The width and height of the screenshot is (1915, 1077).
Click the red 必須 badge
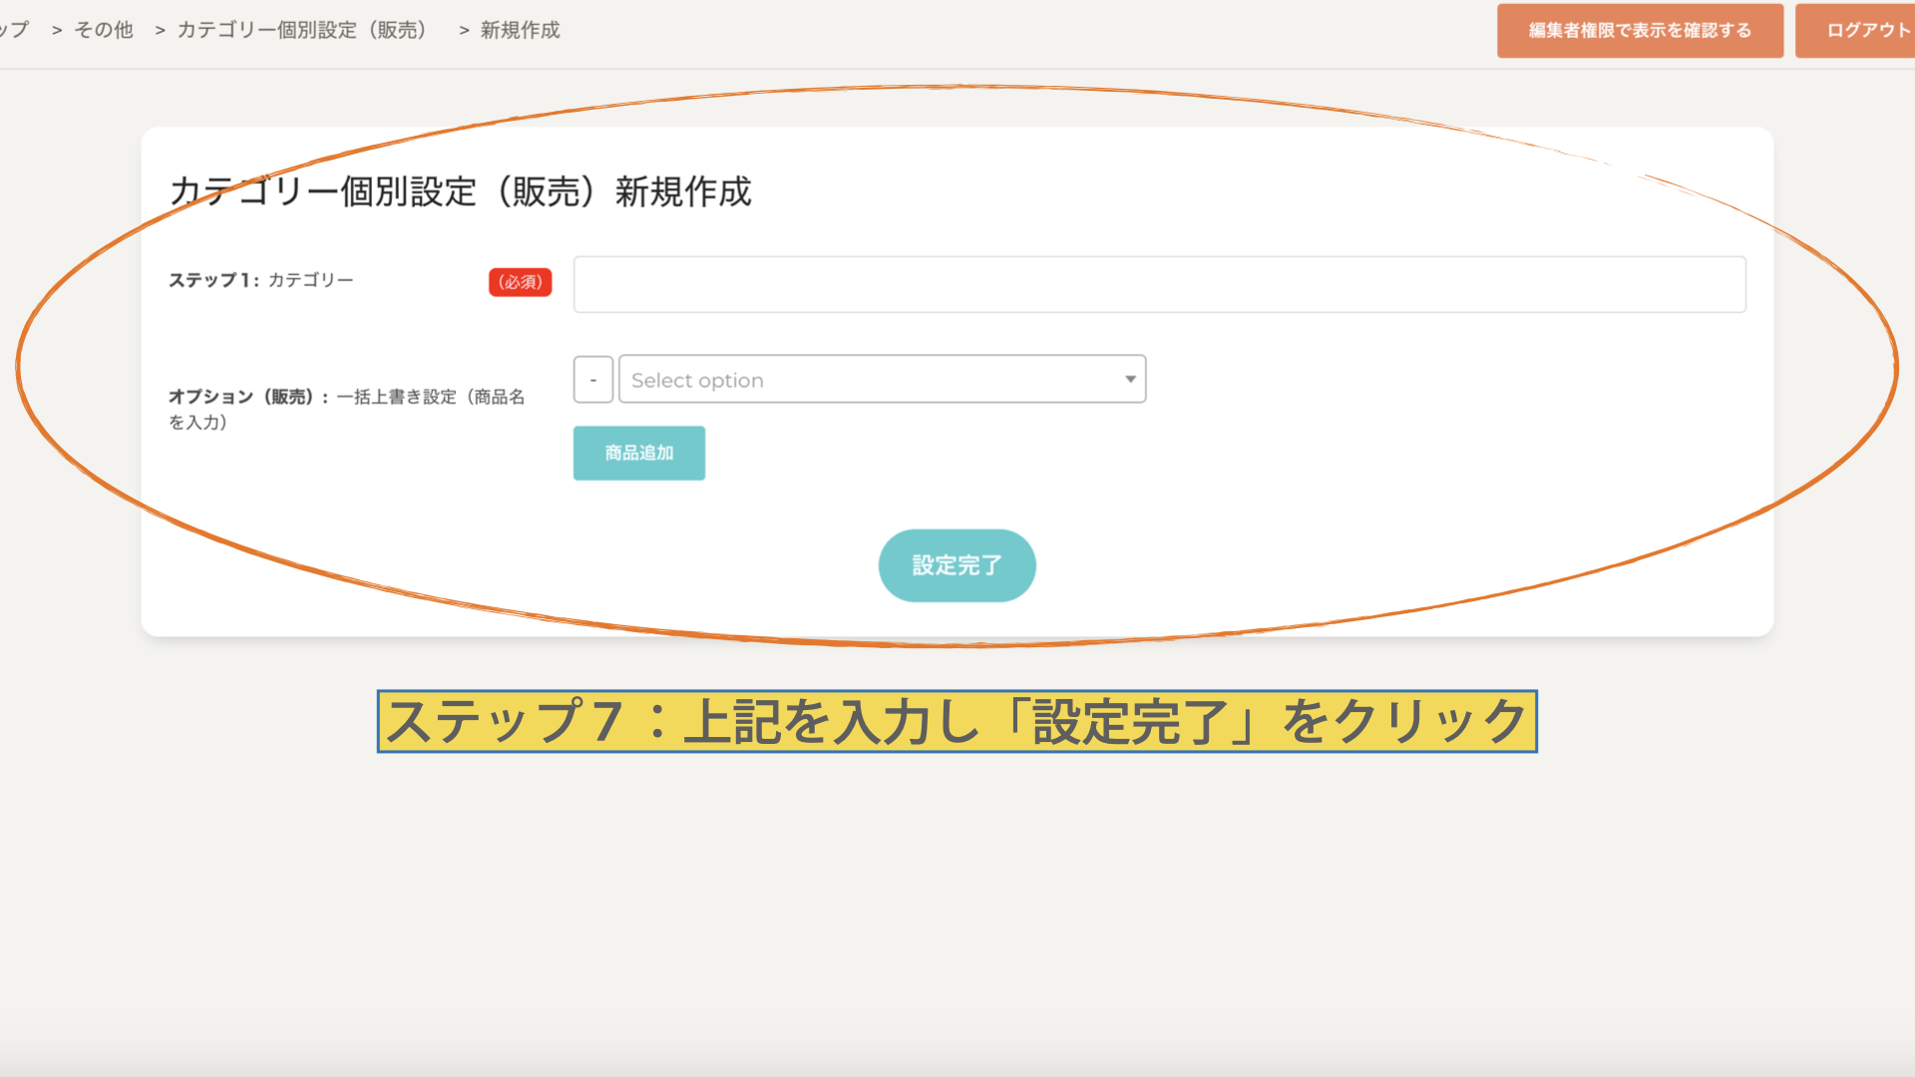click(520, 282)
